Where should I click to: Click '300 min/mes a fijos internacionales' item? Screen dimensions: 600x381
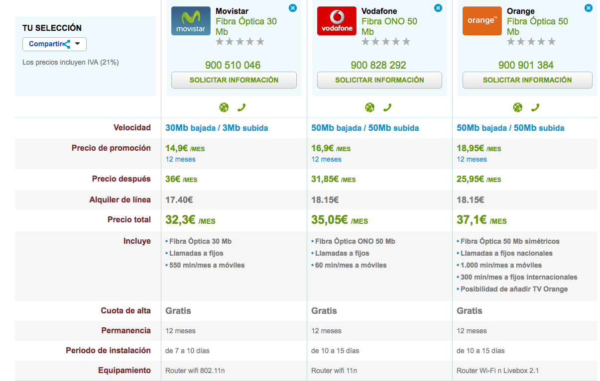[519, 277]
